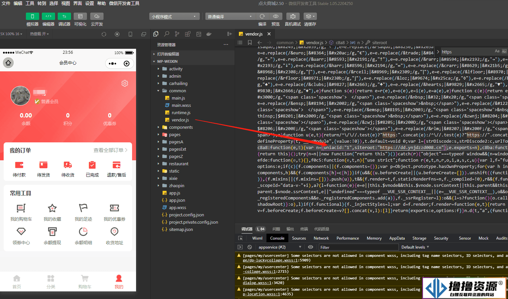The width and height of the screenshot is (508, 299).
Task: Switch to the Network tab
Action: (321, 238)
